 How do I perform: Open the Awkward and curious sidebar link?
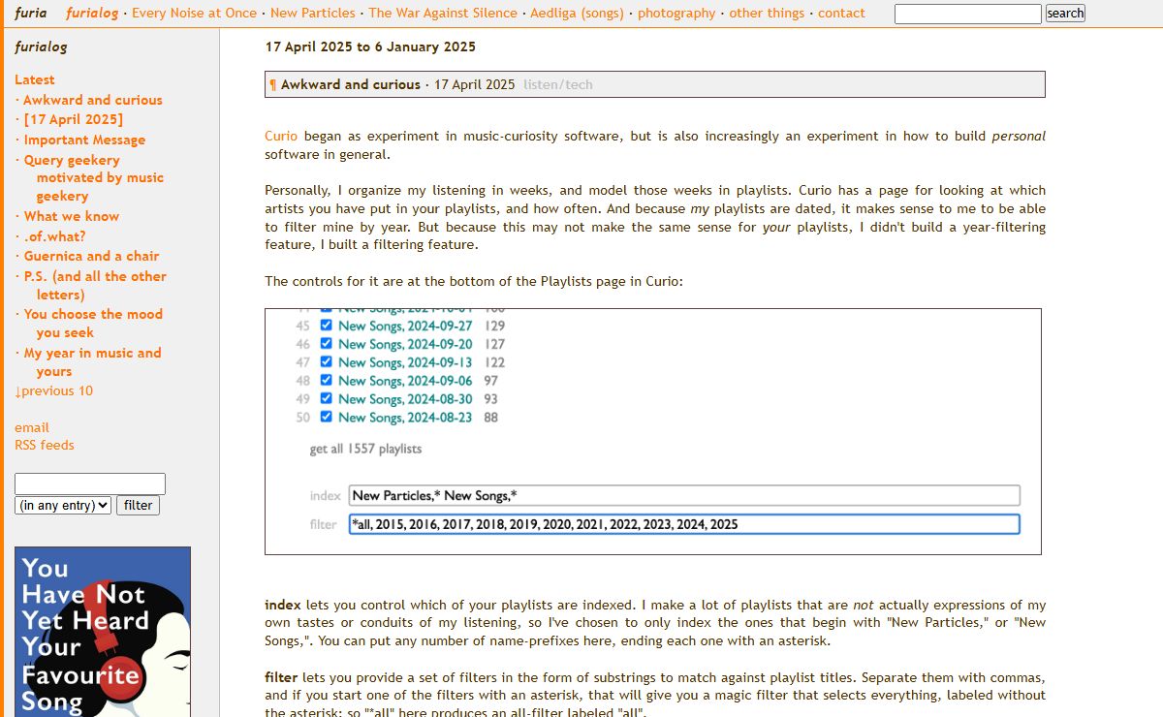point(93,100)
